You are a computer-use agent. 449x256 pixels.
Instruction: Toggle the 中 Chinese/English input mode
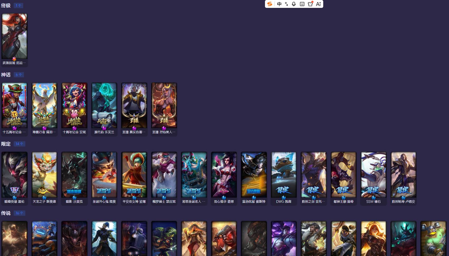[x=279, y=4]
